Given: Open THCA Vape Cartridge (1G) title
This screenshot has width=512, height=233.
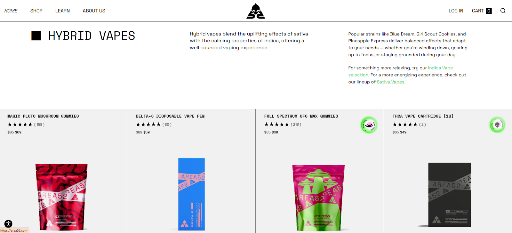Looking at the screenshot, I should [x=423, y=116].
